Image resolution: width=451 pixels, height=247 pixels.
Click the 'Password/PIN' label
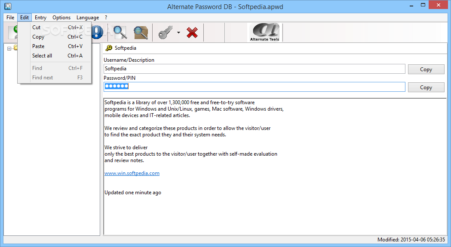120,78
